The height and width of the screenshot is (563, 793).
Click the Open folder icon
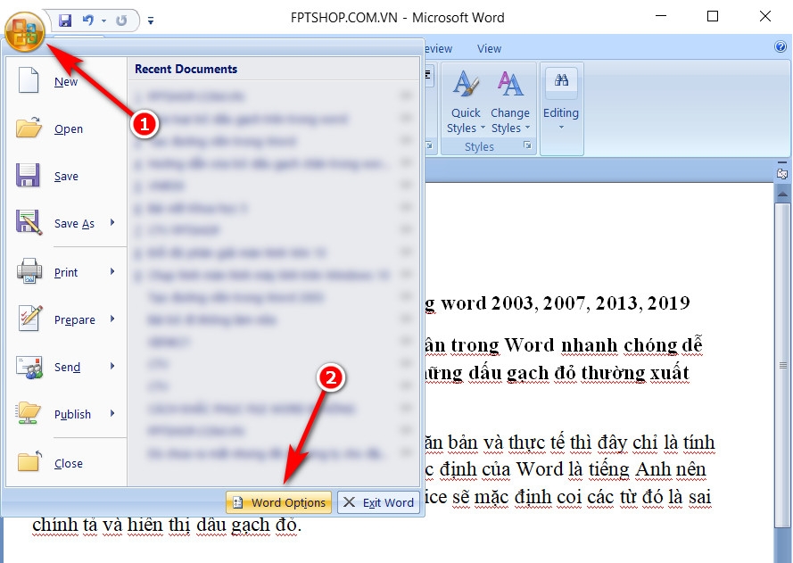click(29, 128)
